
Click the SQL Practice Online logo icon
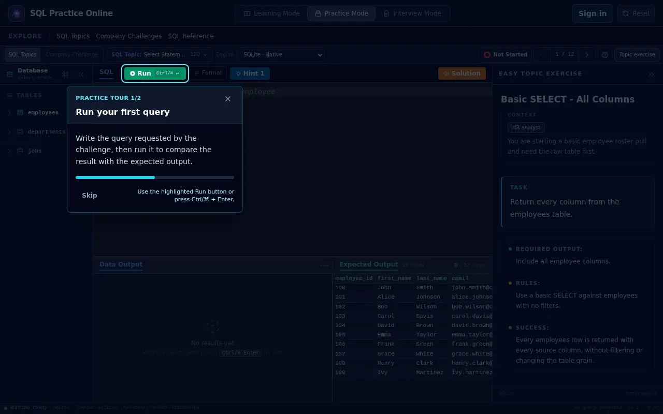[17, 13]
